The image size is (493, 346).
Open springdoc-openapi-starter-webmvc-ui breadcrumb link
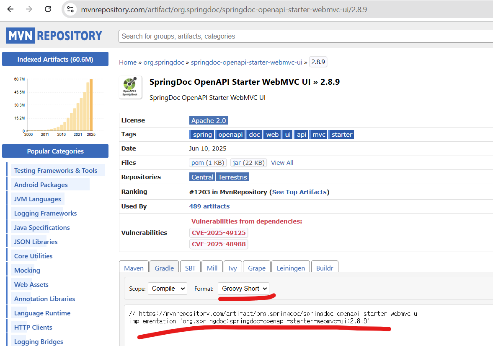246,62
